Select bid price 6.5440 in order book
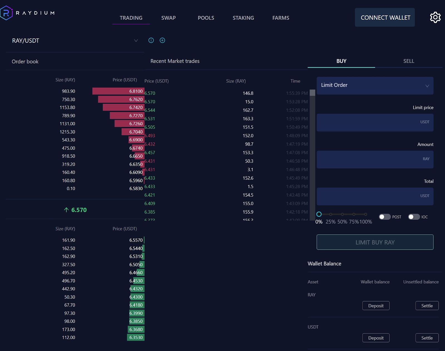Image resolution: width=445 pixels, height=351 pixels. coord(136,248)
